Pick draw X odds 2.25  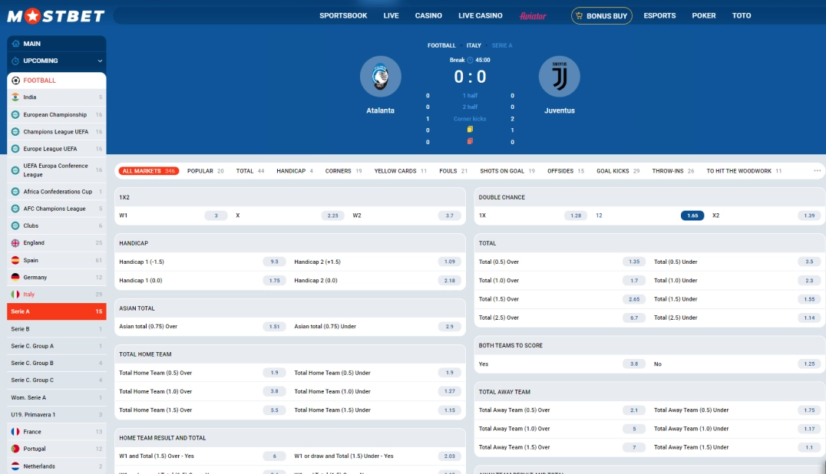[x=333, y=216]
